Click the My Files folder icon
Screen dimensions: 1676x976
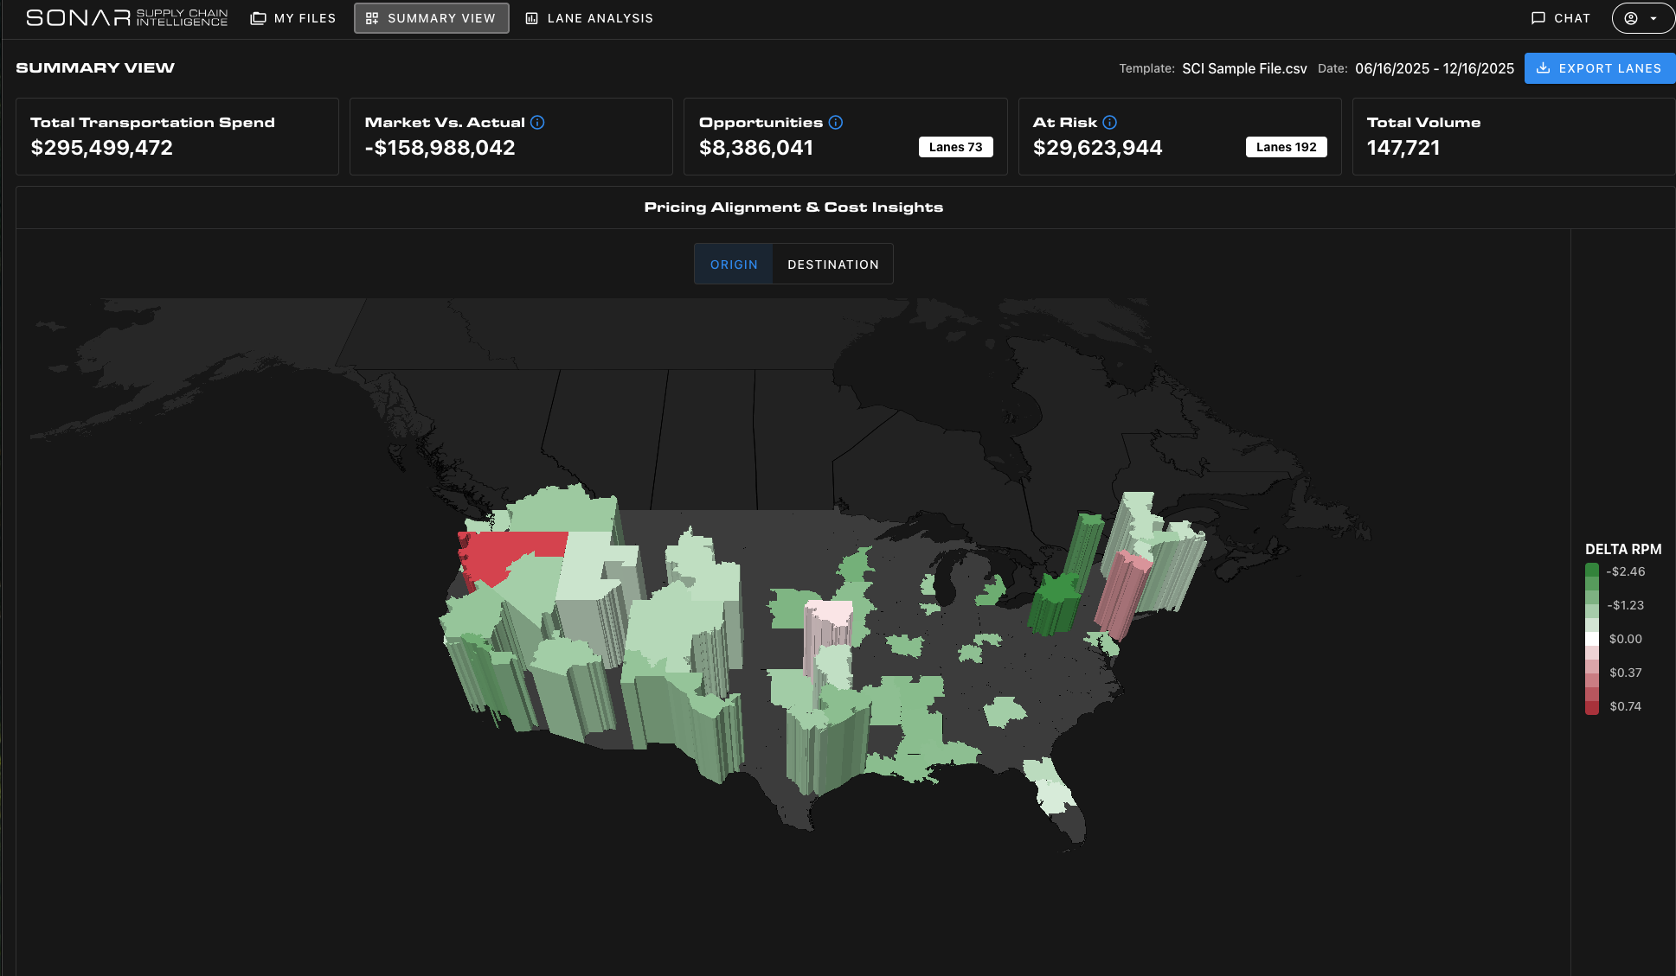pyautogui.click(x=258, y=18)
